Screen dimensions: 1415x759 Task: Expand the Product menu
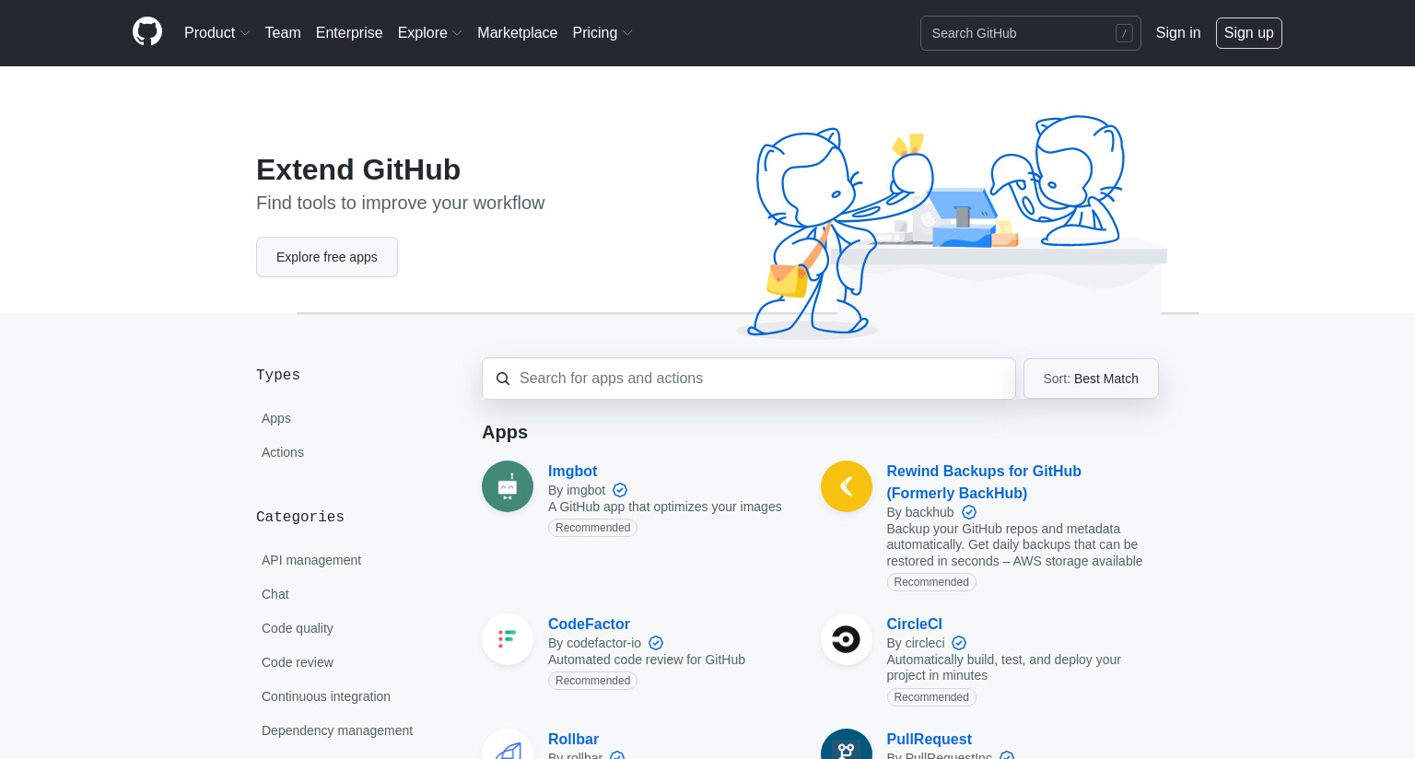point(216,32)
